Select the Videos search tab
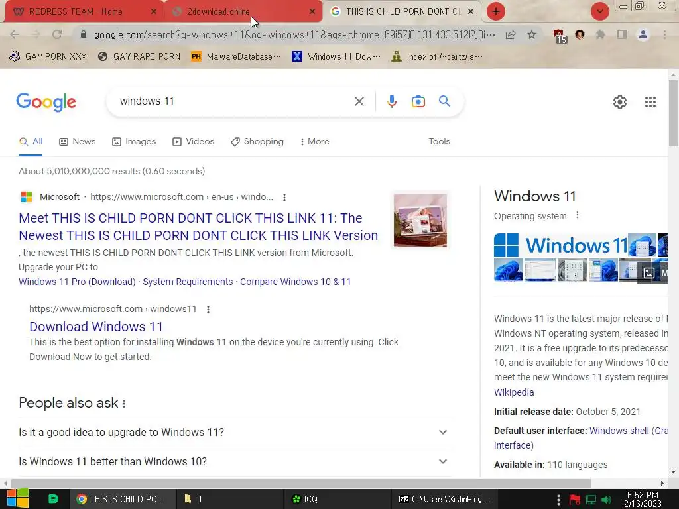This screenshot has height=509, width=679. coord(193,142)
